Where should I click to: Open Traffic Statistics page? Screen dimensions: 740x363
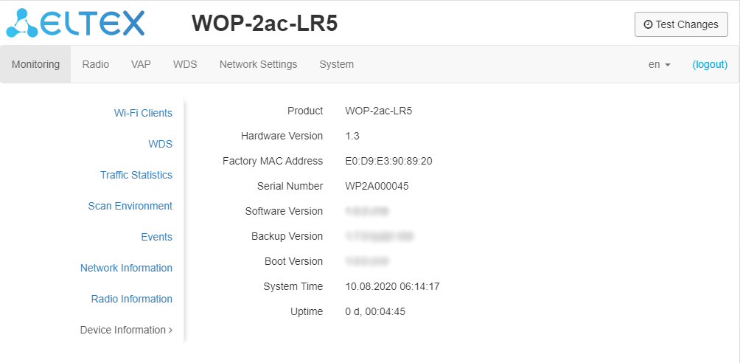click(x=136, y=175)
